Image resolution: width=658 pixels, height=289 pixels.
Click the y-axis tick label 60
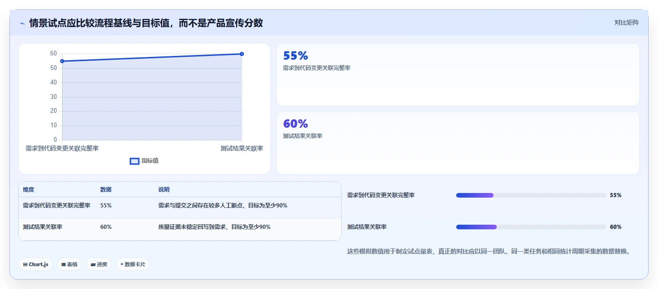coord(54,54)
